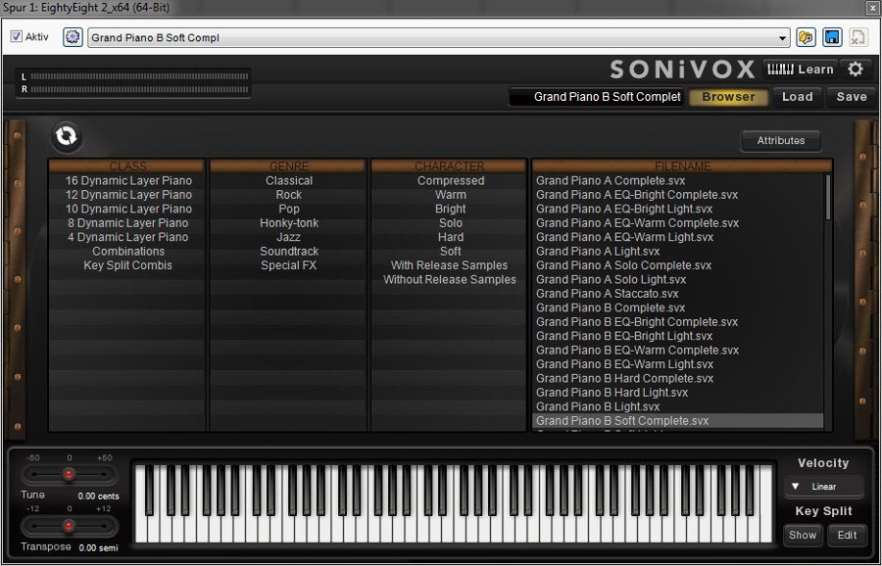Choose the Soundtrack genre
This screenshot has height=566, width=882.
coord(288,252)
